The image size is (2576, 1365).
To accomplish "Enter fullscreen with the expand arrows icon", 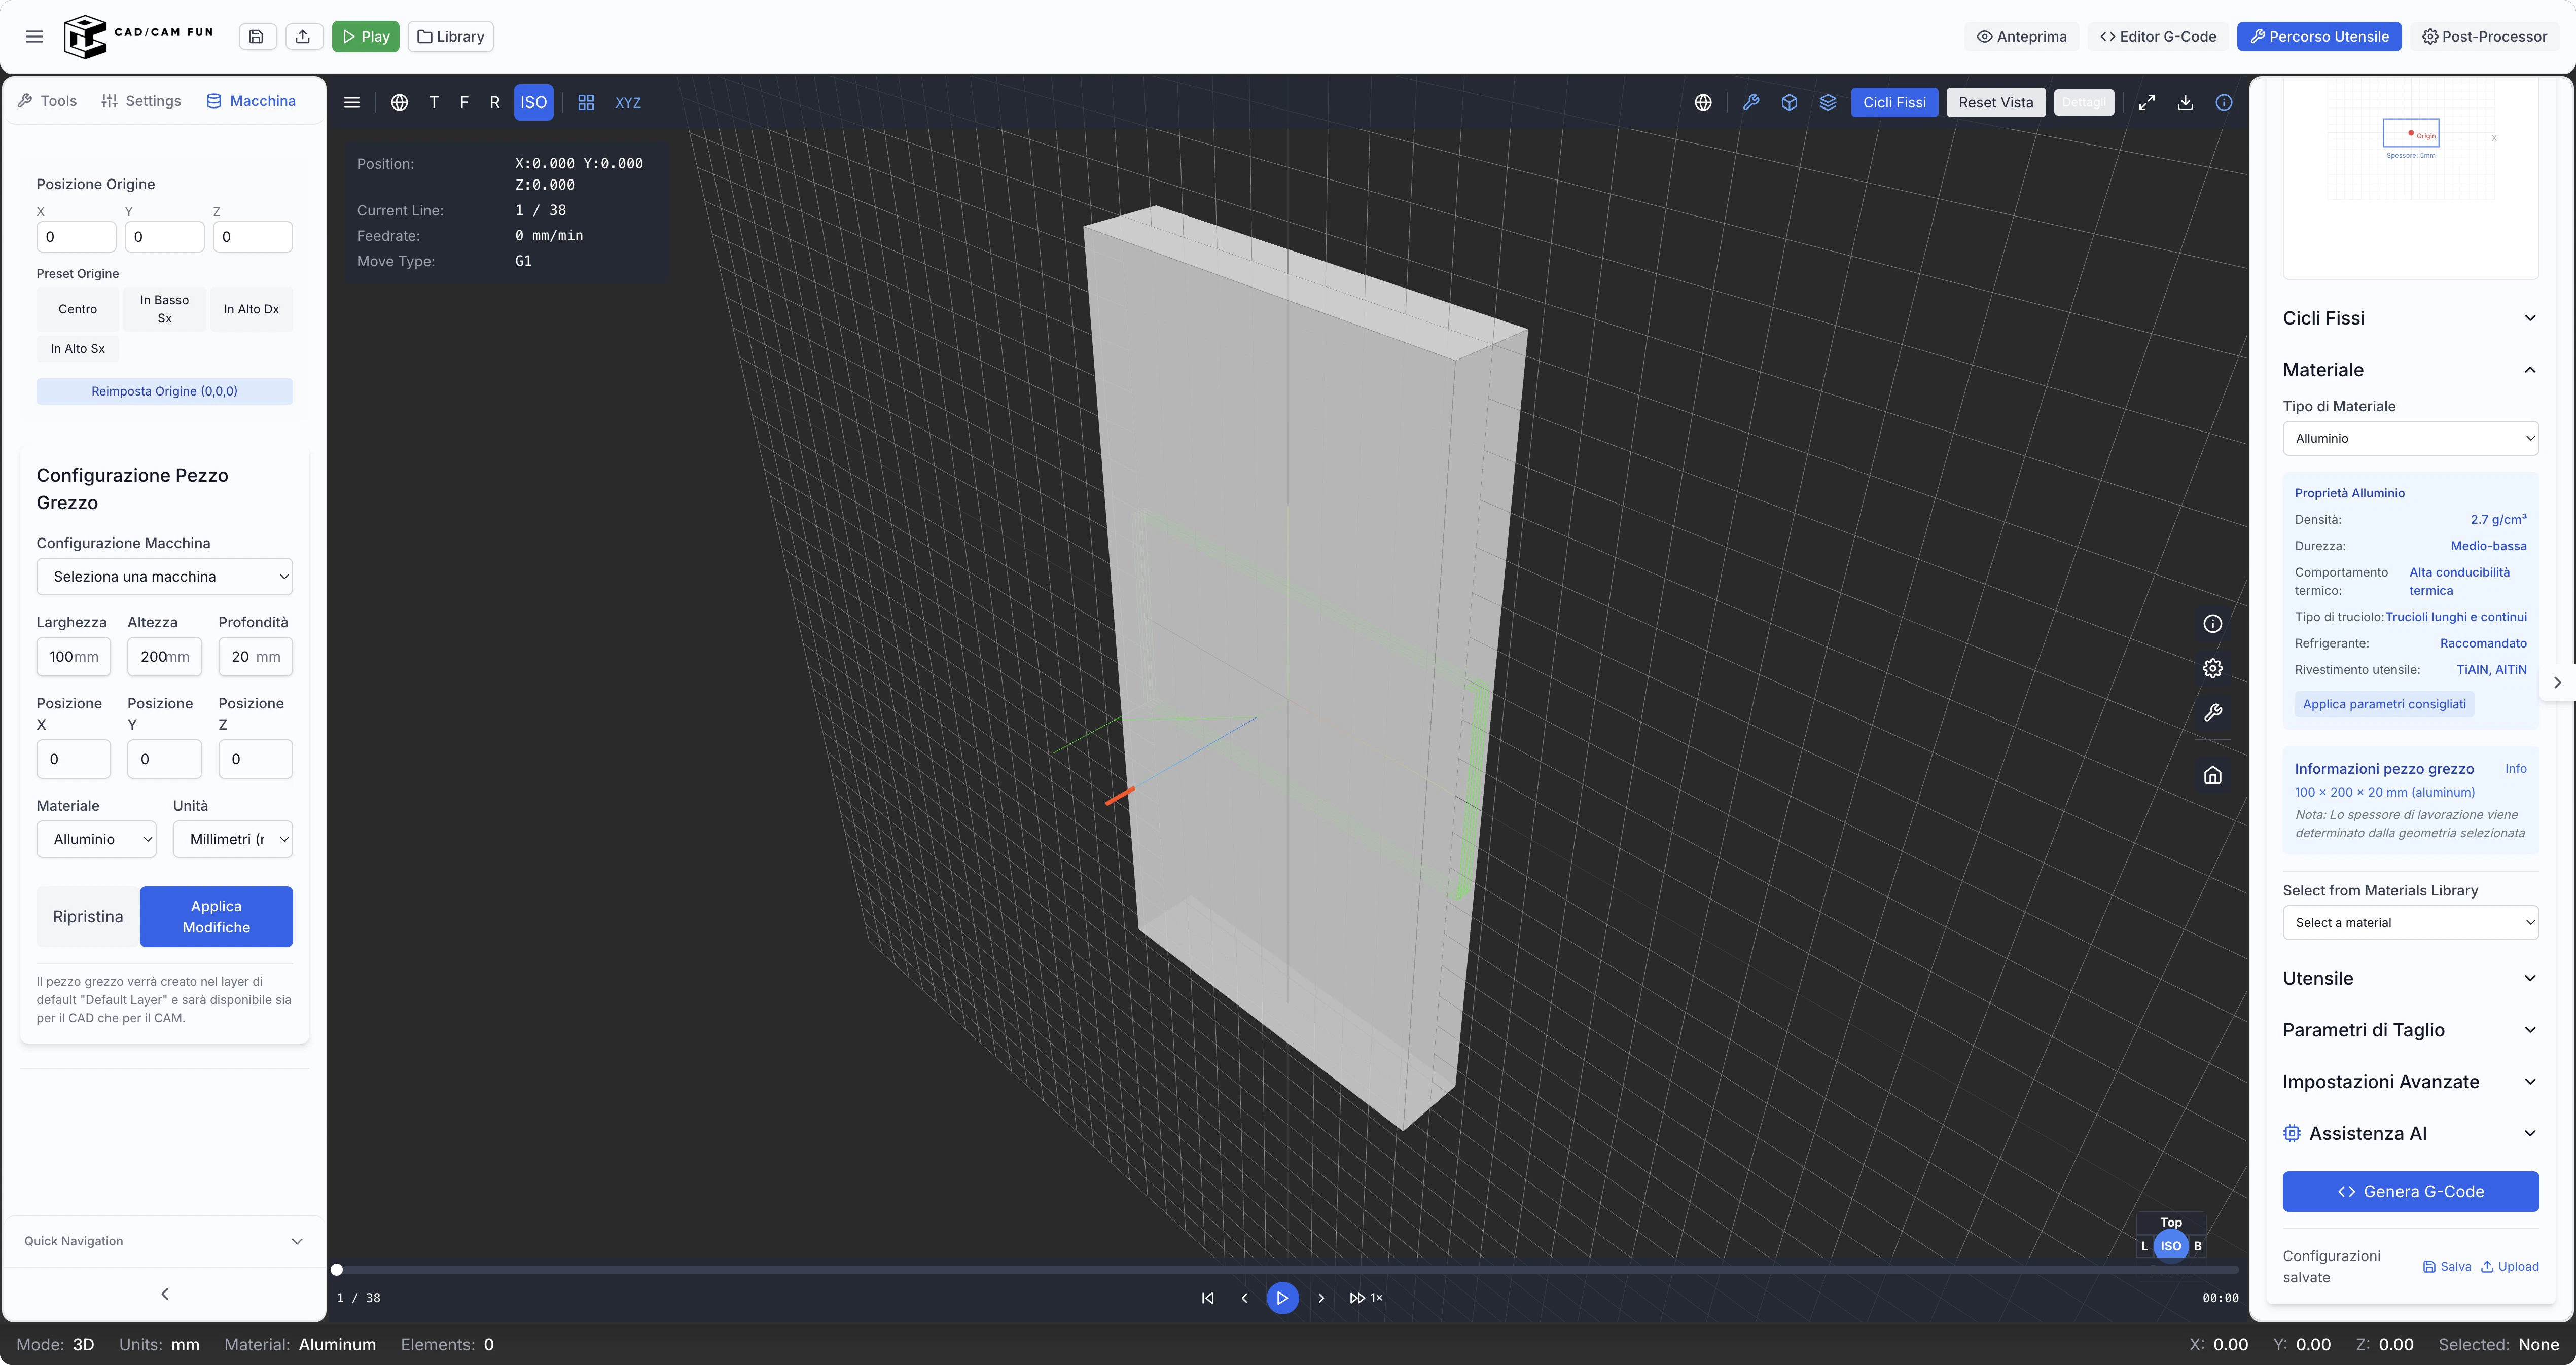I will tap(2147, 103).
